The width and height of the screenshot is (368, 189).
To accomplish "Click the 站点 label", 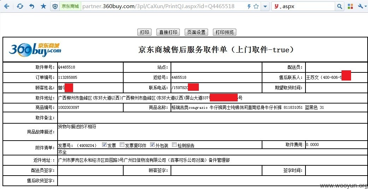I will (x=163, y=67).
